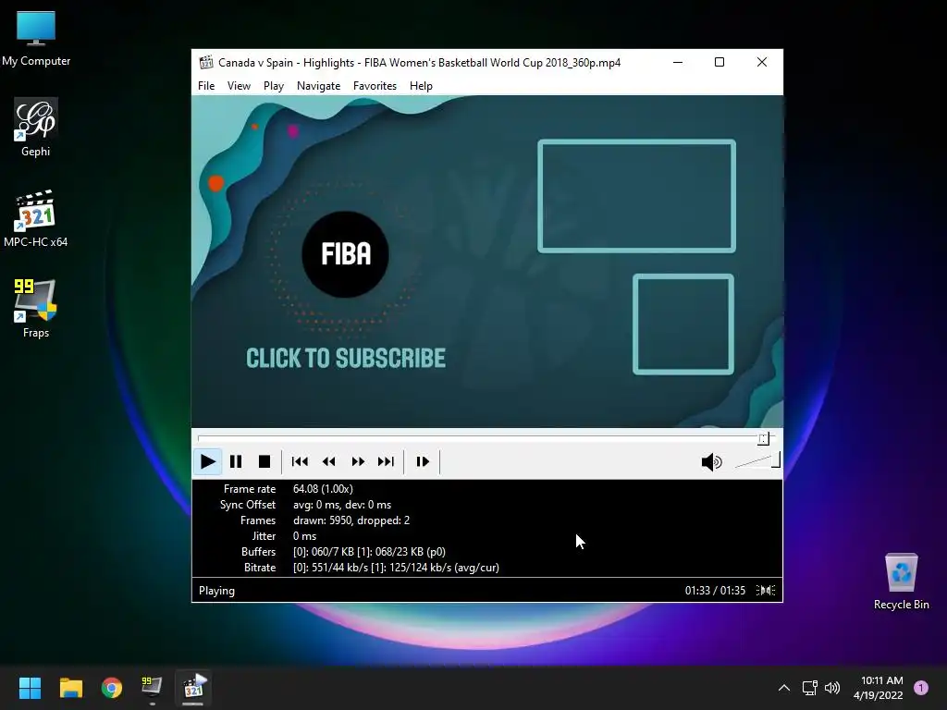Select the My Computer desktop icon
The height and width of the screenshot is (710, 947).
pos(36,38)
